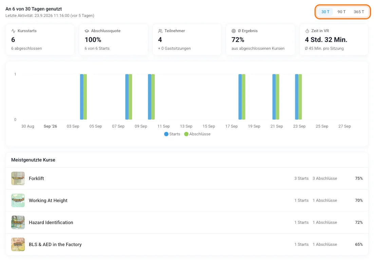Image resolution: width=374 pixels, height=261 pixels.
Task: Switch to the 365 T time range
Action: click(359, 12)
